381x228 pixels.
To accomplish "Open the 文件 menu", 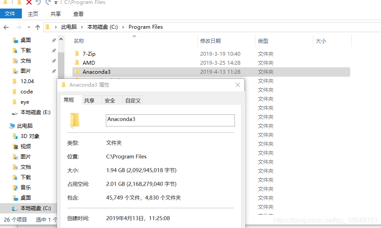I will [11, 14].
